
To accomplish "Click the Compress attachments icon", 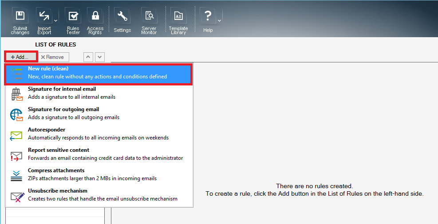I will pyautogui.click(x=16, y=176).
